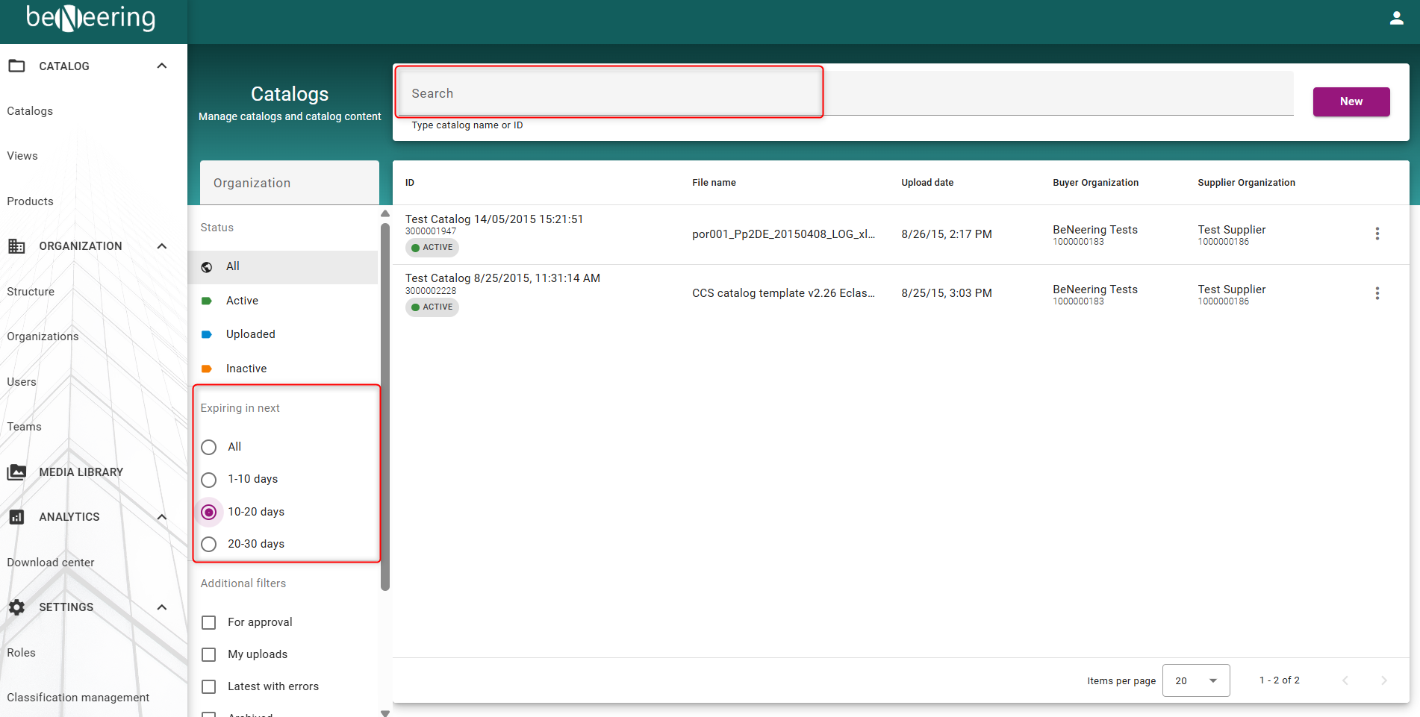The image size is (1420, 717).
Task: Click the Organization building icon
Action: coord(16,246)
